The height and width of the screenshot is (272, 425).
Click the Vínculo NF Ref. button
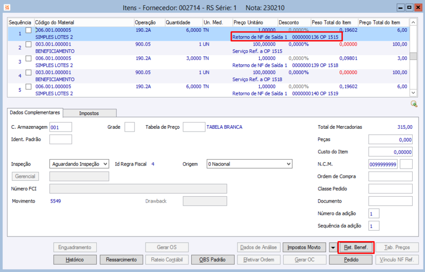click(397, 260)
